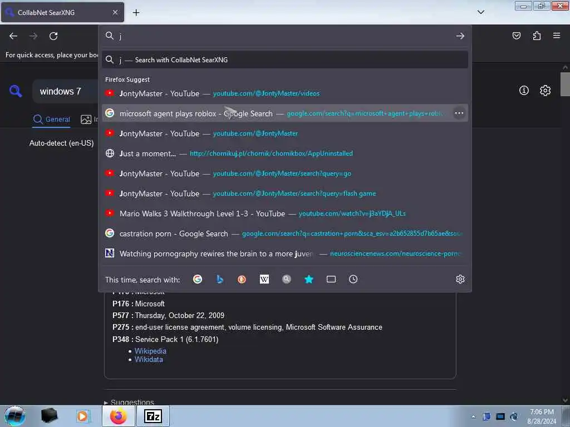The image size is (570, 427).
Task: Open the media player taskbar icon
Action: pos(83,416)
